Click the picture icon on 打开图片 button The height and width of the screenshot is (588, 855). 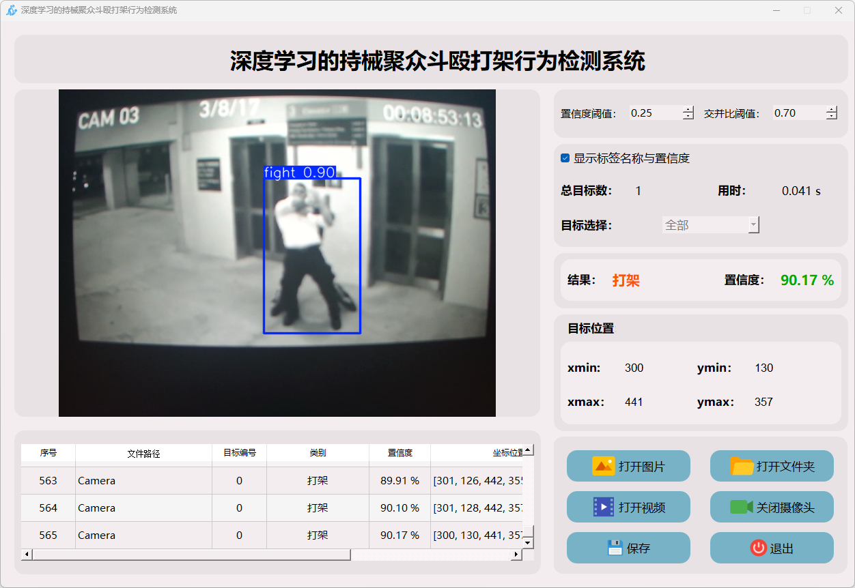[603, 467]
